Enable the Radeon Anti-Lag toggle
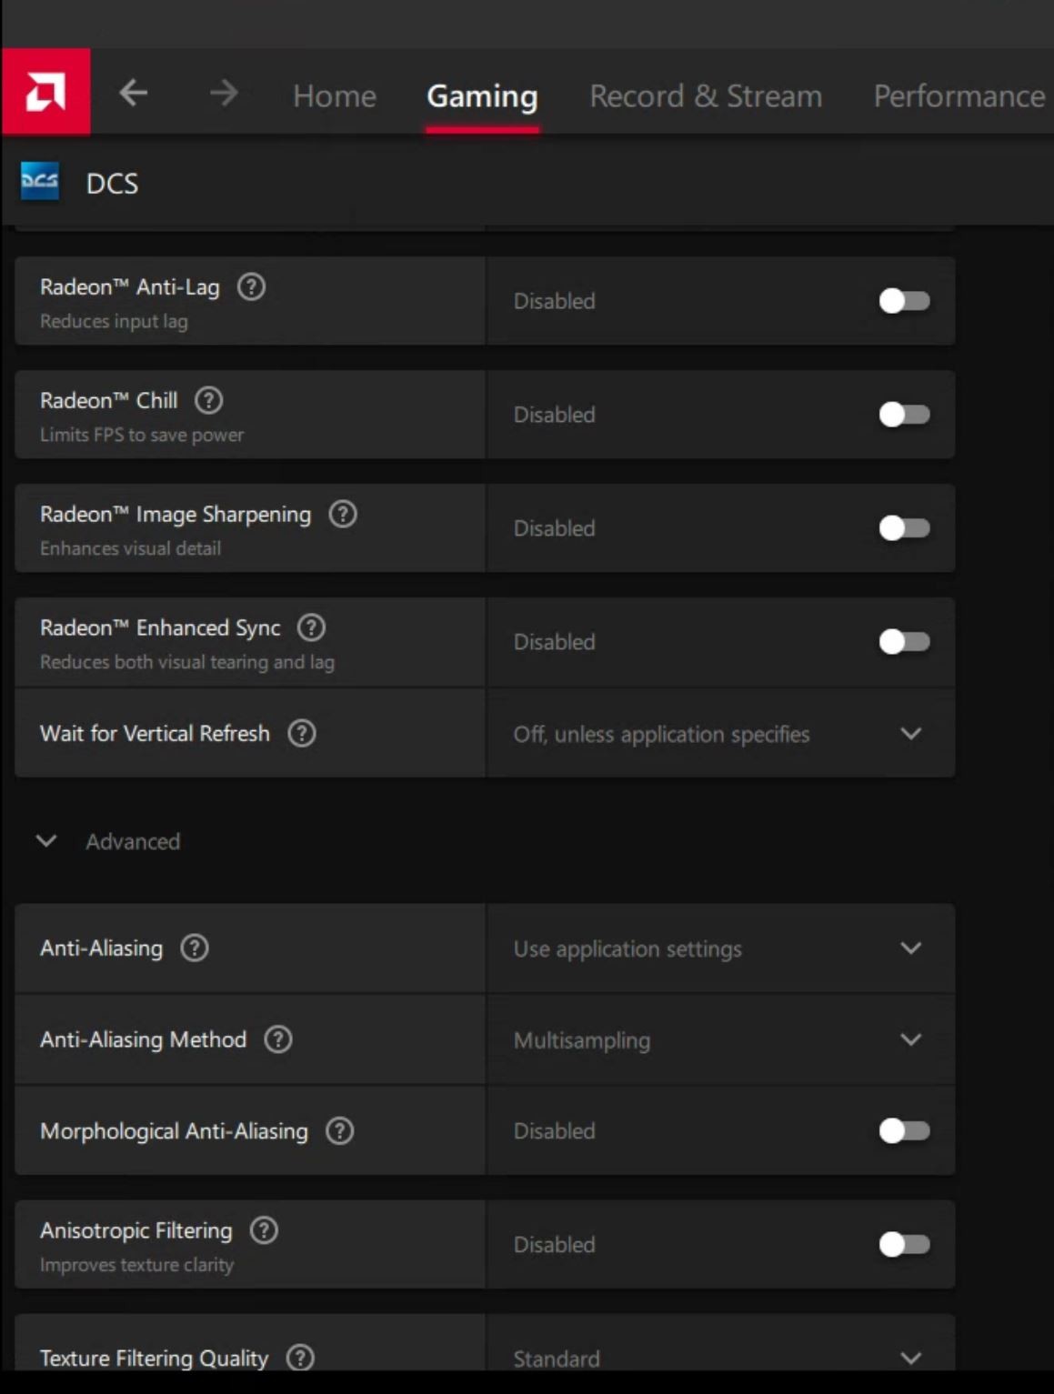The image size is (1054, 1394). (904, 301)
